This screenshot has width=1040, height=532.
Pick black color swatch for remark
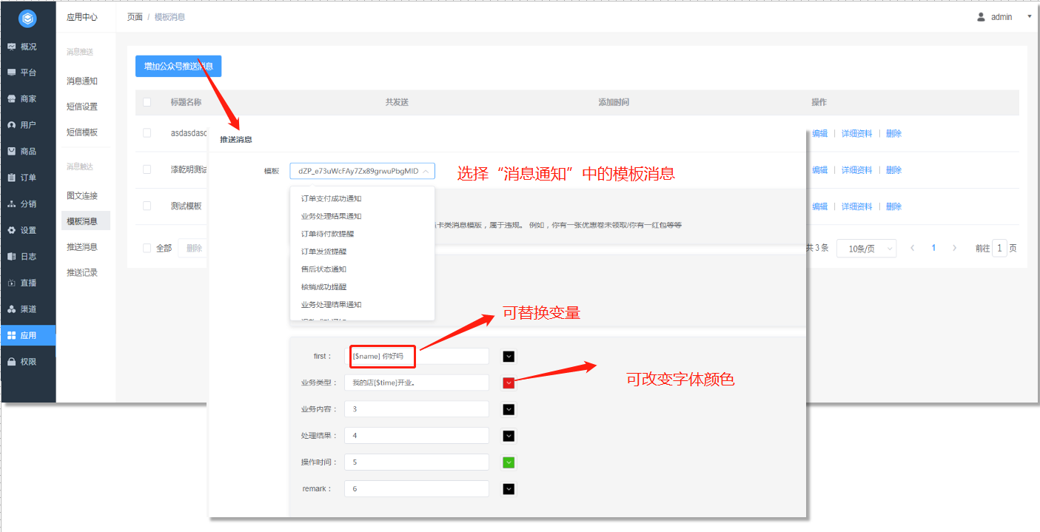pos(509,488)
